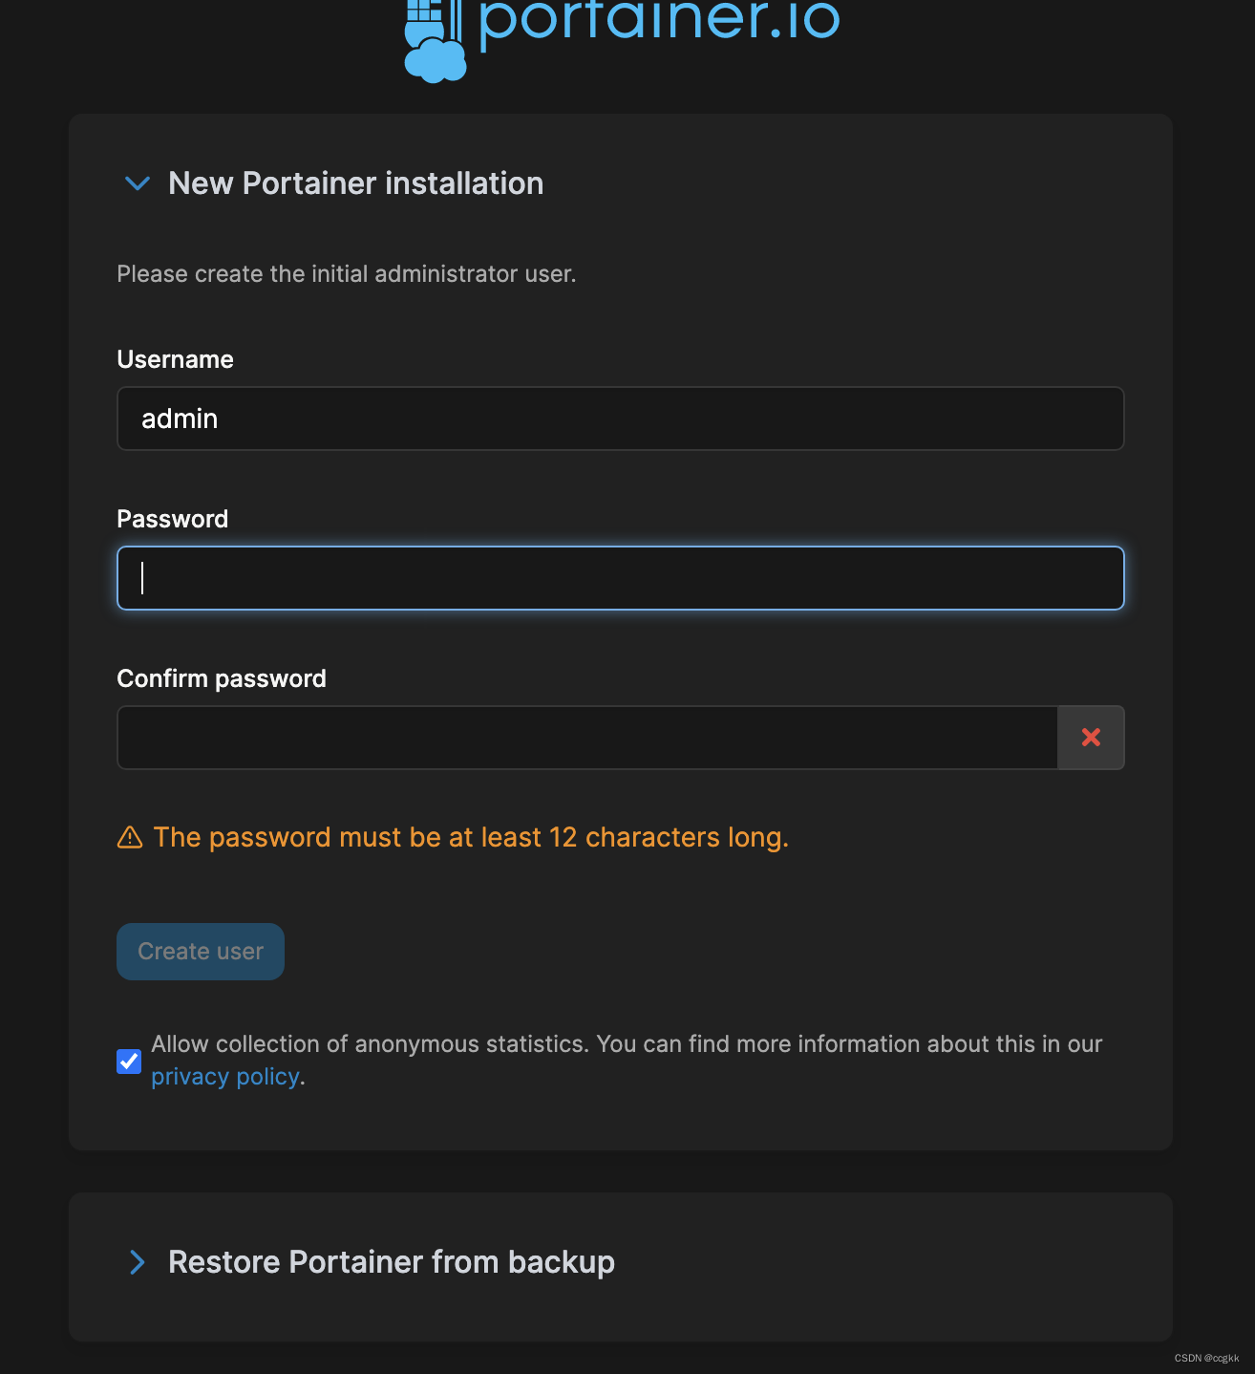
Task: Click 'Please create the initial administrator user' text
Action: tap(347, 274)
